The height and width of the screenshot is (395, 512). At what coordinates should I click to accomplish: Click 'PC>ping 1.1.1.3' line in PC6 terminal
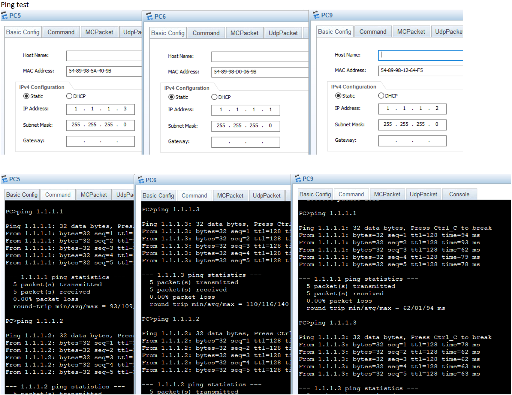[171, 210]
